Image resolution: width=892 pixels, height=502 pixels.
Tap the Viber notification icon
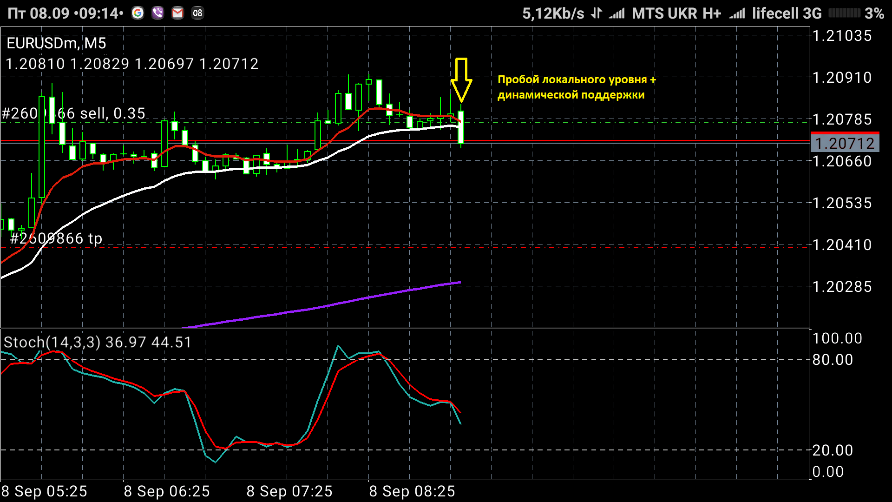[158, 13]
